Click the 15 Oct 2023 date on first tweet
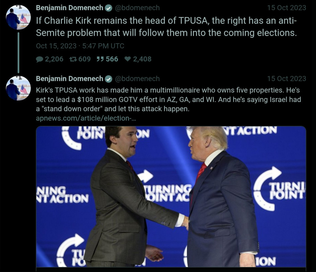 pos(287,8)
